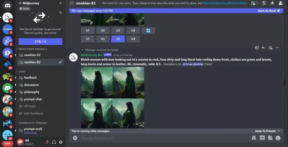Image resolution: width=288 pixels, height=147 pixels.
Task: Open the GIF picker
Action: point(262,138)
